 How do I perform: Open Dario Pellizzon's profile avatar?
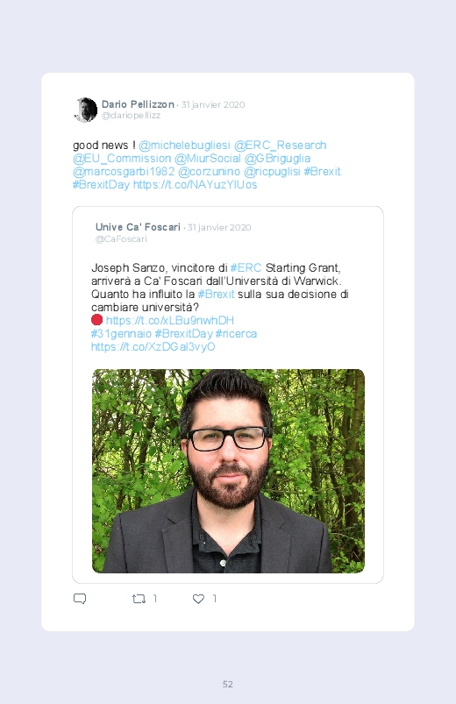(85, 110)
